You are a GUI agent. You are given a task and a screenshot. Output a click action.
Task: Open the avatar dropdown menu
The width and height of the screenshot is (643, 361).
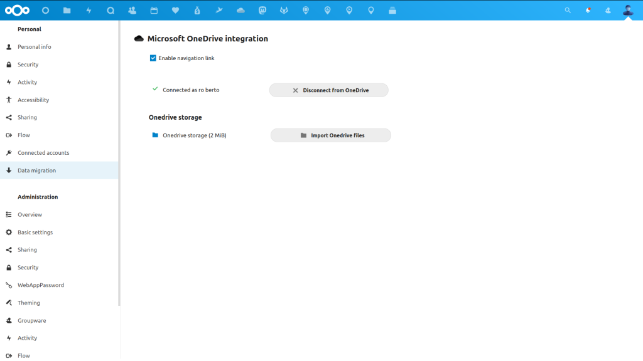(x=628, y=10)
